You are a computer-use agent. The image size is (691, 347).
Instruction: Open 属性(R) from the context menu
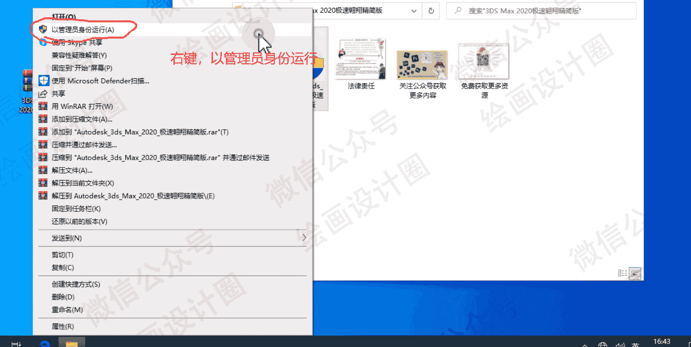tap(172, 327)
